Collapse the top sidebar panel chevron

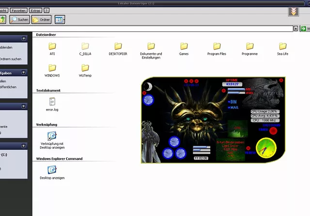click(24, 38)
